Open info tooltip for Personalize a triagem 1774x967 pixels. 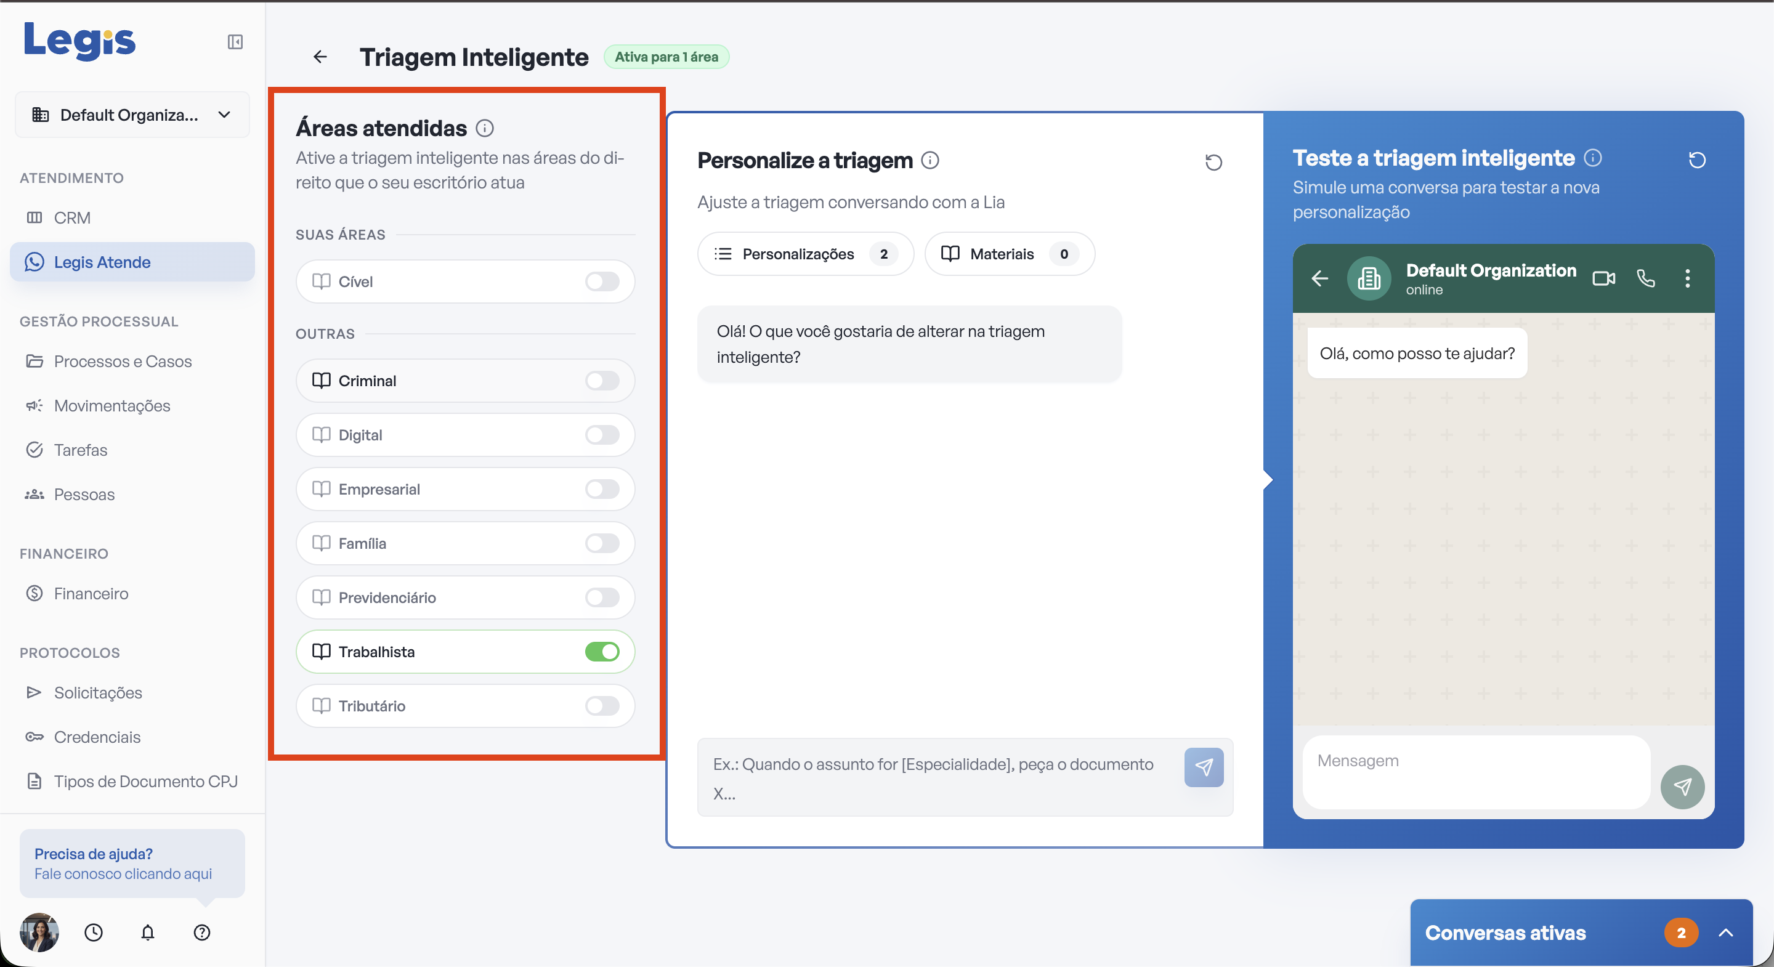click(x=930, y=161)
